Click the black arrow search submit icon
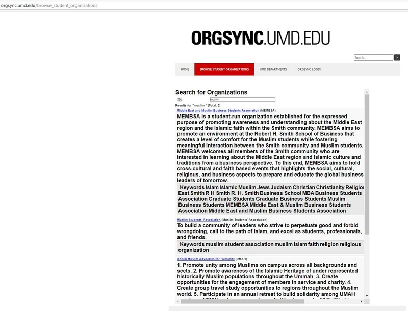 pos(397,57)
